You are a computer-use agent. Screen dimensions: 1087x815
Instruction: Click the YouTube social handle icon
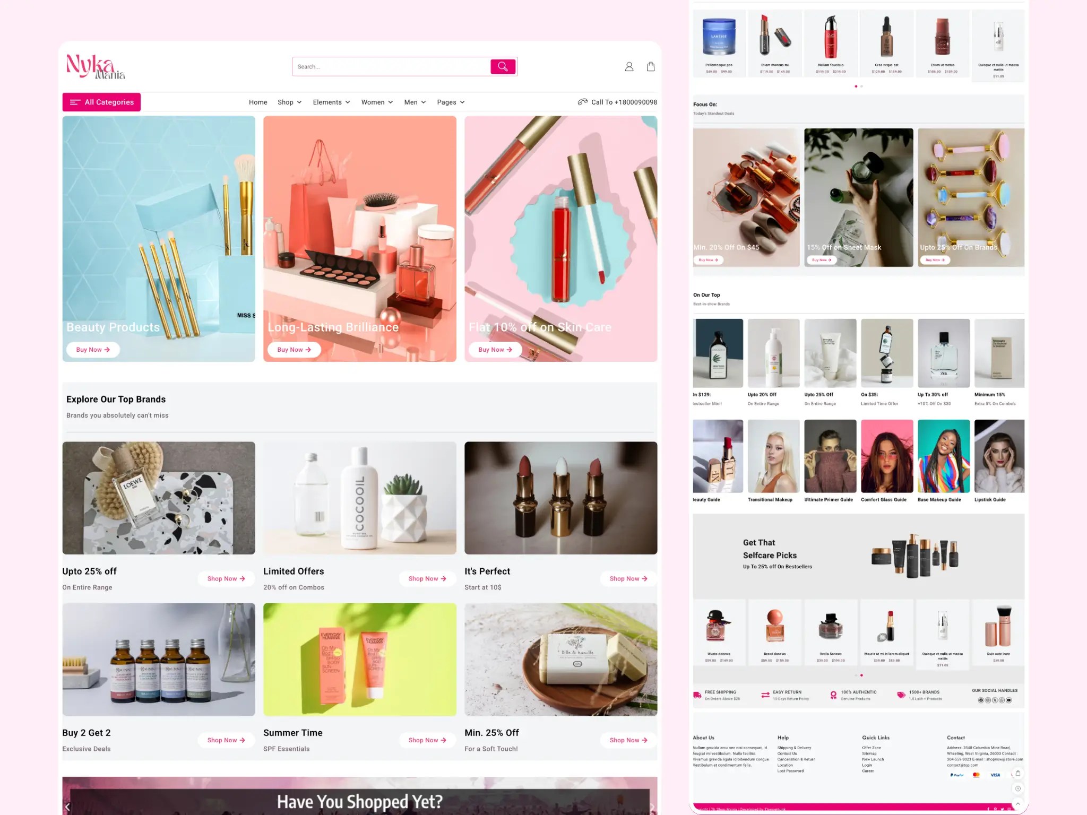pos(1009,700)
